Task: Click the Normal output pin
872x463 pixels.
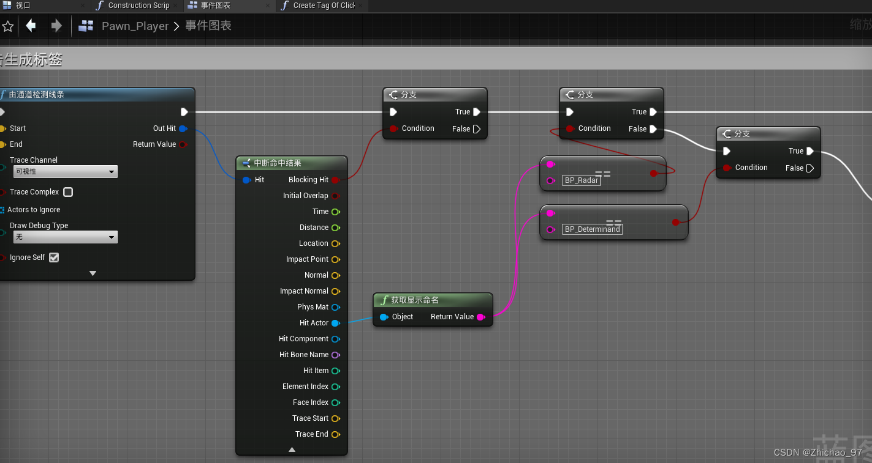Action: (336, 275)
